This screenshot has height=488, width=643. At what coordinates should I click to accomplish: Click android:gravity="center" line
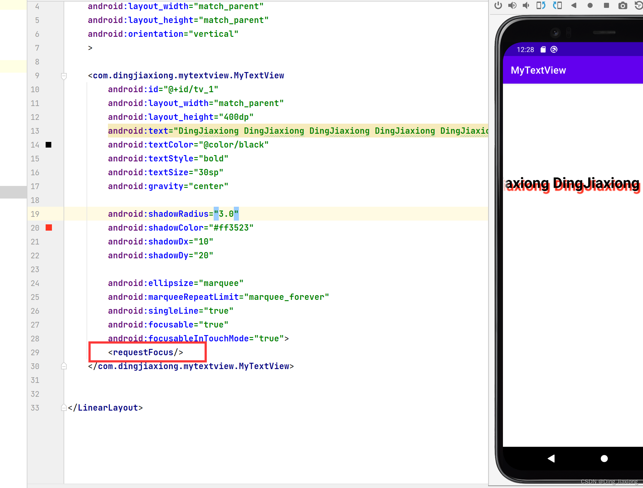[168, 186]
